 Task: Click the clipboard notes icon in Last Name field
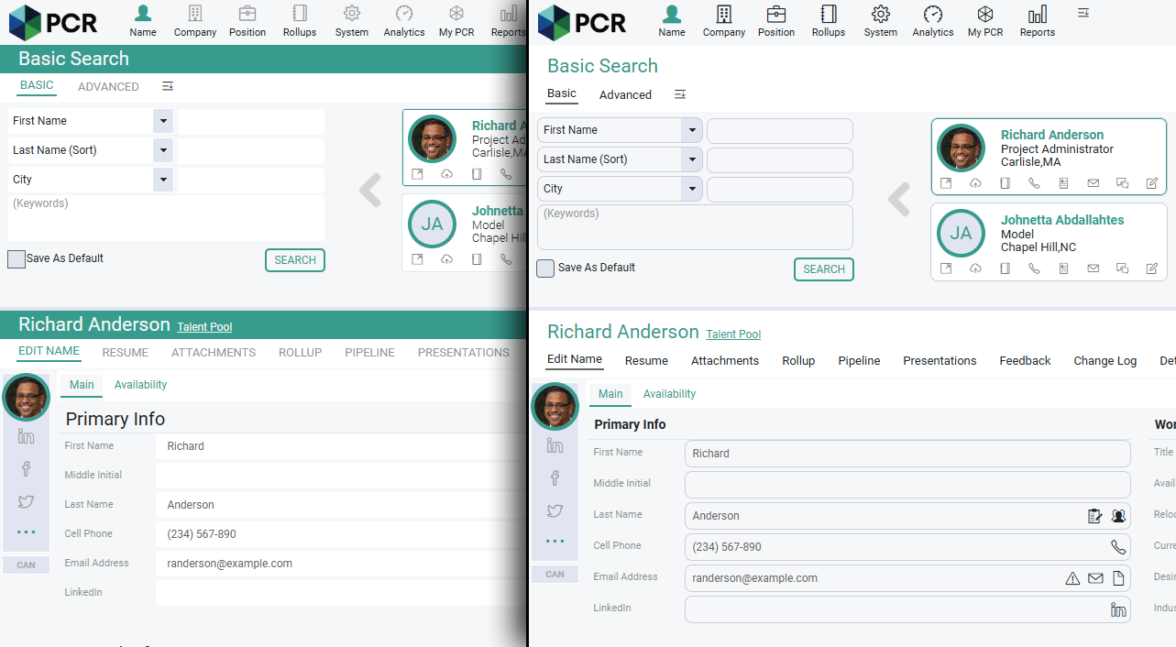[1094, 516]
